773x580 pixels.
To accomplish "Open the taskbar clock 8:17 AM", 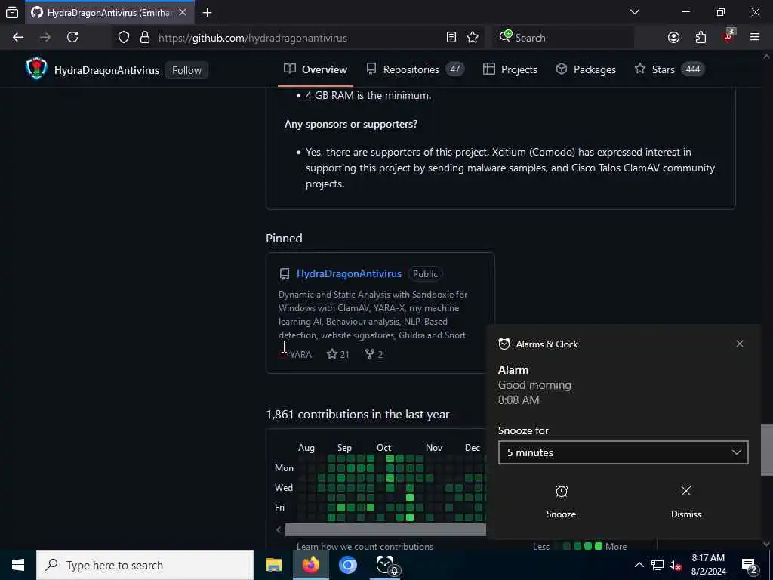I will pos(708,565).
